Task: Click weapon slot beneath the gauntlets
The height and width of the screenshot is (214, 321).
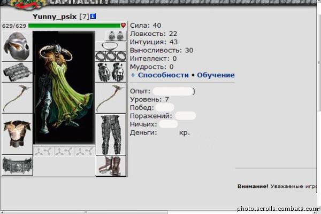Action: pyautogui.click(x=111, y=98)
